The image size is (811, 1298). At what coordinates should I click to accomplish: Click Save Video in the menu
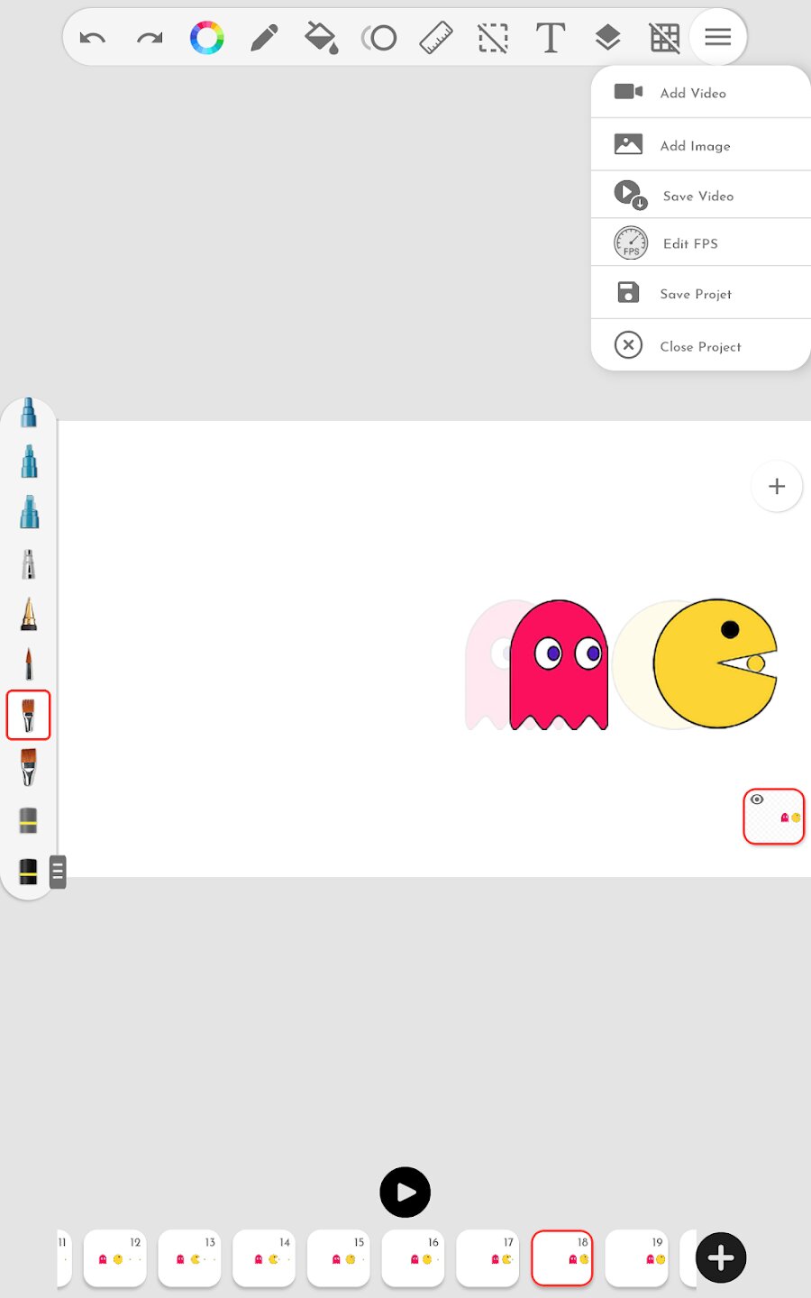pyautogui.click(x=701, y=196)
